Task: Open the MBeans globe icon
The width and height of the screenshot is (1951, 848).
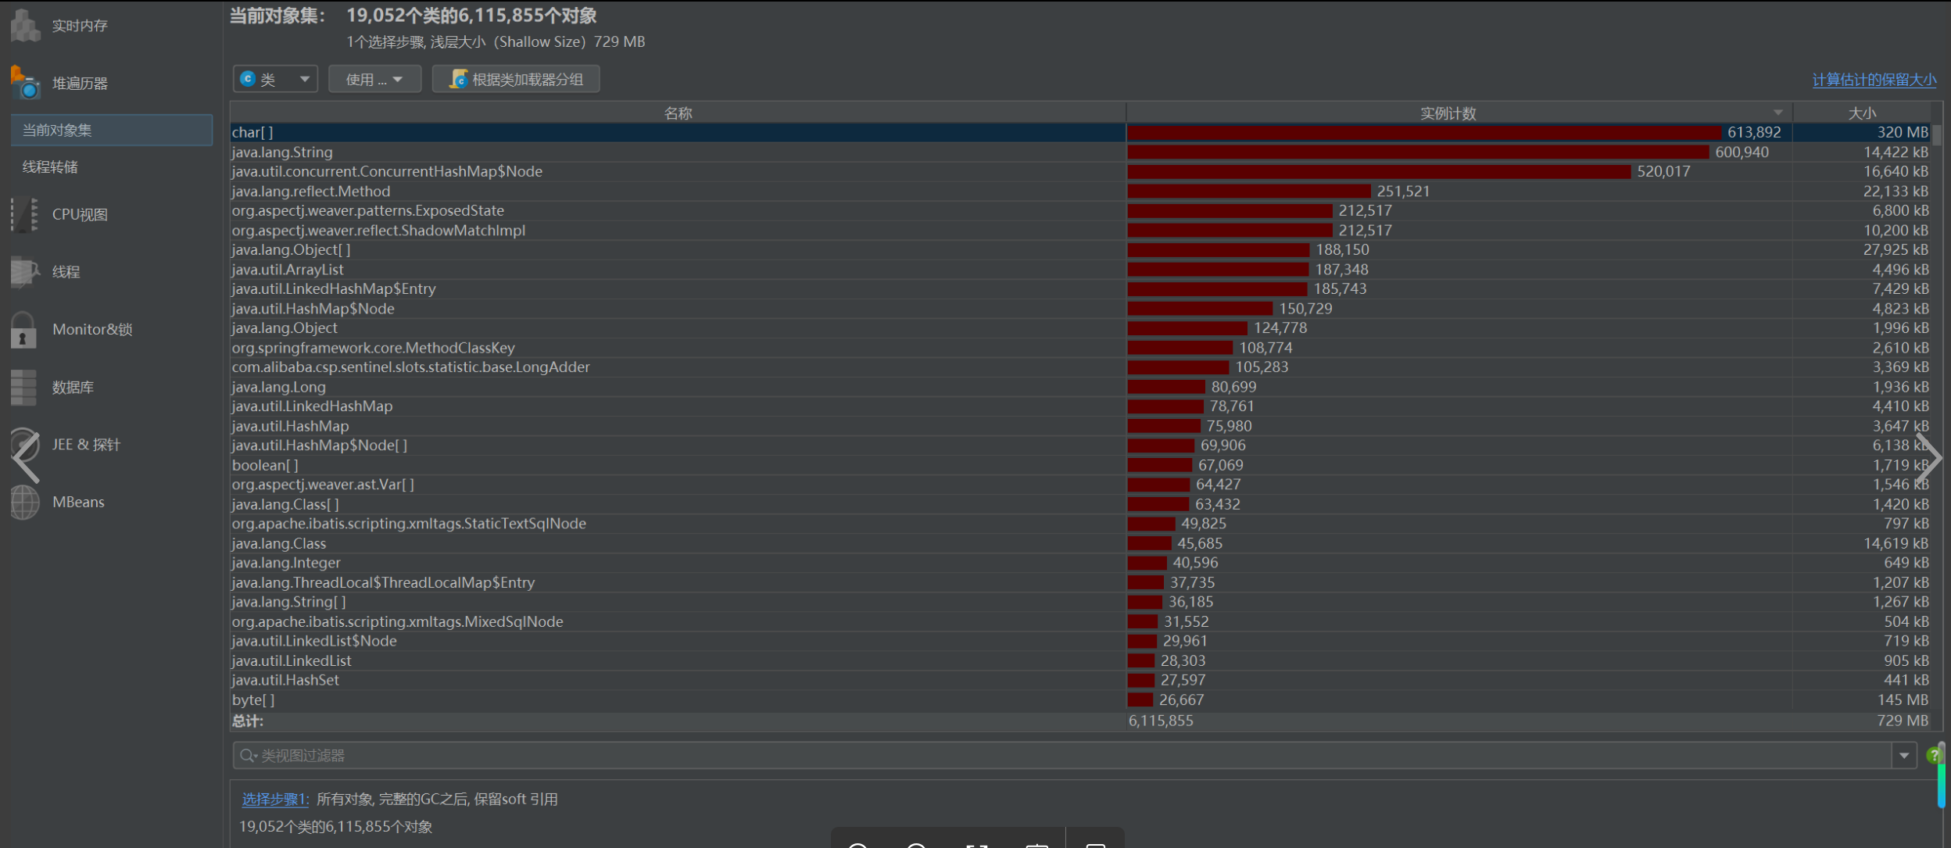Action: tap(25, 502)
